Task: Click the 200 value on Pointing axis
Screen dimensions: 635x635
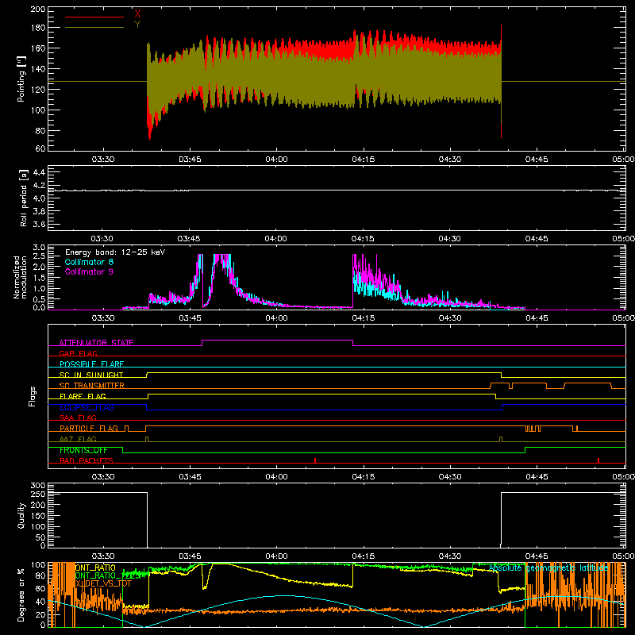Action: [38, 10]
